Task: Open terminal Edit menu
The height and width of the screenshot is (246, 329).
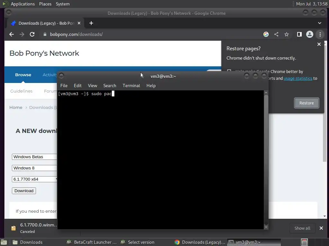Action: (x=77, y=86)
